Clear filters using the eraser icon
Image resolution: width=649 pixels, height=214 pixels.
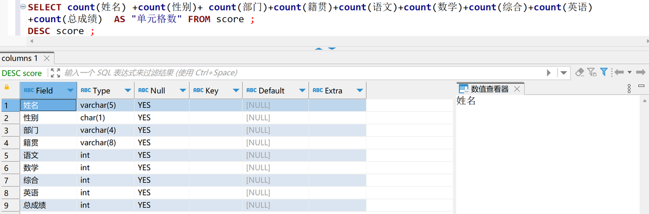[x=580, y=72]
